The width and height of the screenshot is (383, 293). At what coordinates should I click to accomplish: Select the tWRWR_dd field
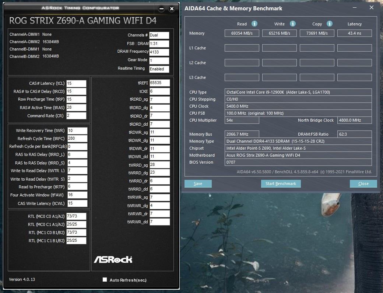(x=160, y=222)
